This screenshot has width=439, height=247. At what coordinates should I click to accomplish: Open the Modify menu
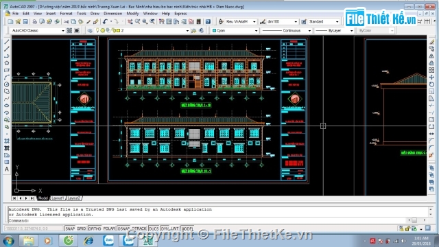click(x=132, y=14)
